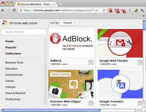Click the scroll up arrow
Viewport: 146px width, 112px height.
[144, 104]
